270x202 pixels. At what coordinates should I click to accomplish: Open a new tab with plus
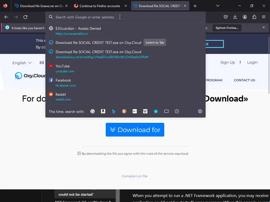(x=195, y=6)
